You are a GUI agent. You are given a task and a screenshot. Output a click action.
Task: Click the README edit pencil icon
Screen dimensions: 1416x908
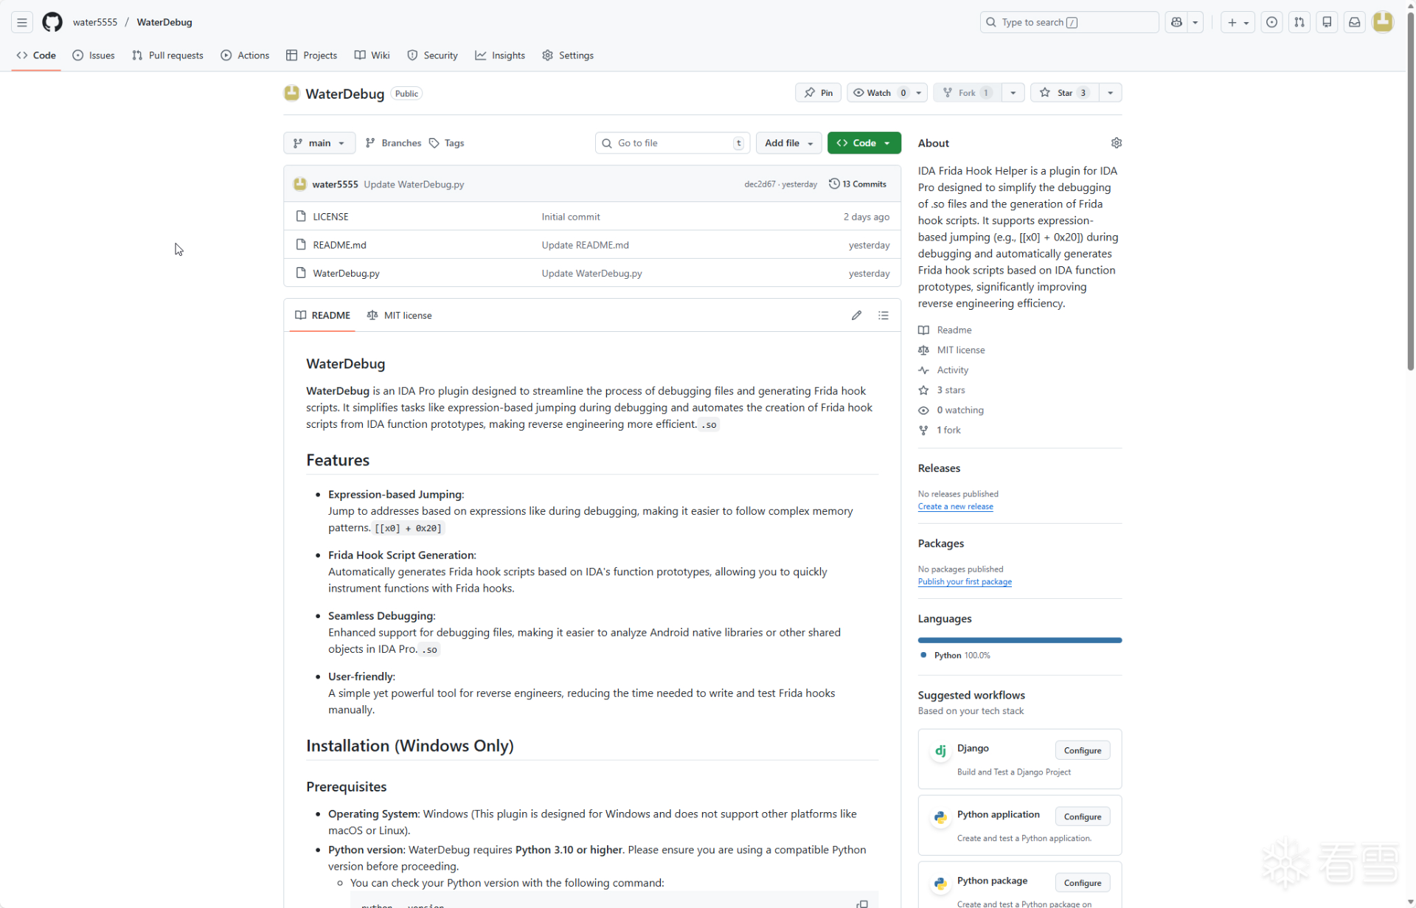(856, 316)
